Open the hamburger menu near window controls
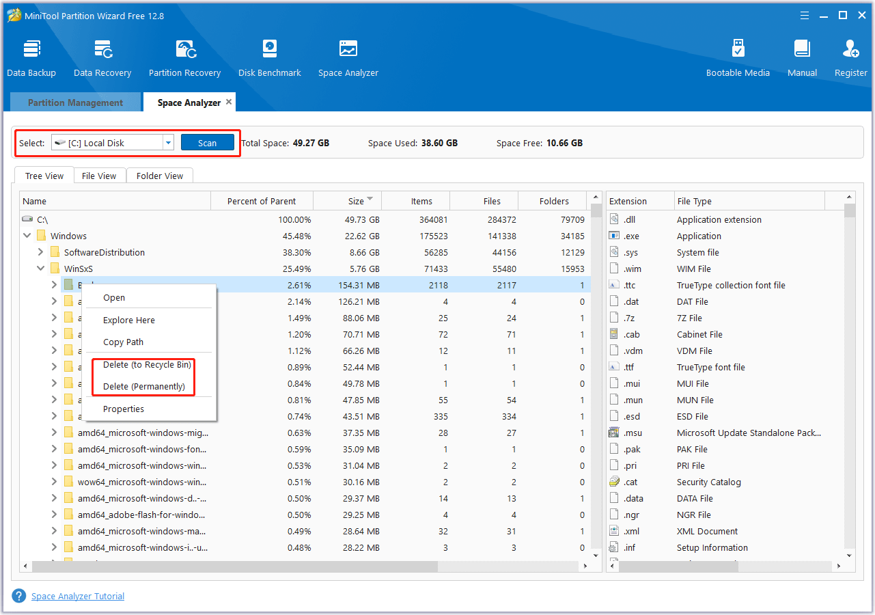This screenshot has width=875, height=615. point(804,14)
